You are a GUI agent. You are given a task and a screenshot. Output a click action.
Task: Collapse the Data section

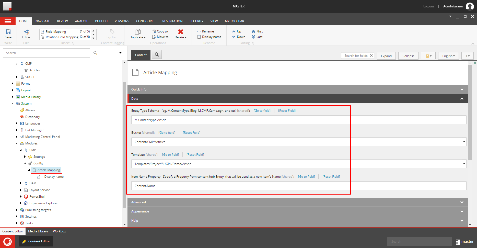[297, 99]
